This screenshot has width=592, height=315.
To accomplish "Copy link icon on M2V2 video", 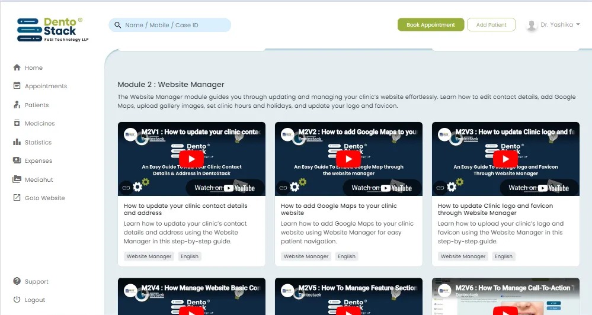I will click(283, 188).
